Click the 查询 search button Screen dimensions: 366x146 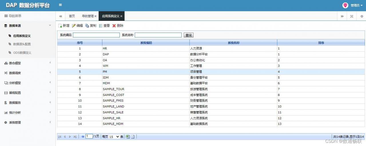click(x=188, y=35)
